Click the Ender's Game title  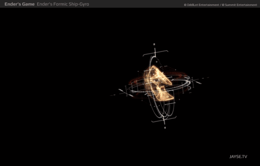20,4
